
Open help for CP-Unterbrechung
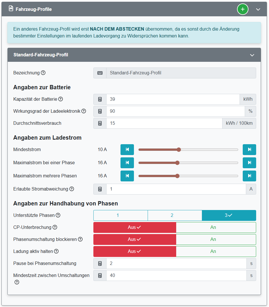pyautogui.click(x=55, y=227)
